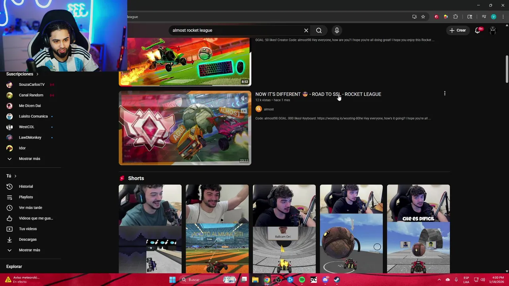Click the Explorar section heading
Image resolution: width=509 pixels, height=286 pixels.
[14, 267]
